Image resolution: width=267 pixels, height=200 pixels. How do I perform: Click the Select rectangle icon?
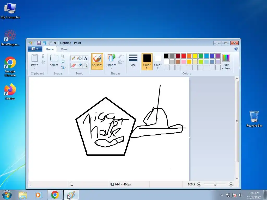tap(54, 58)
